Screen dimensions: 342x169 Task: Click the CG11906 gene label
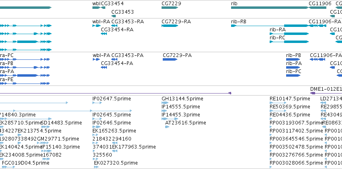(320, 4)
